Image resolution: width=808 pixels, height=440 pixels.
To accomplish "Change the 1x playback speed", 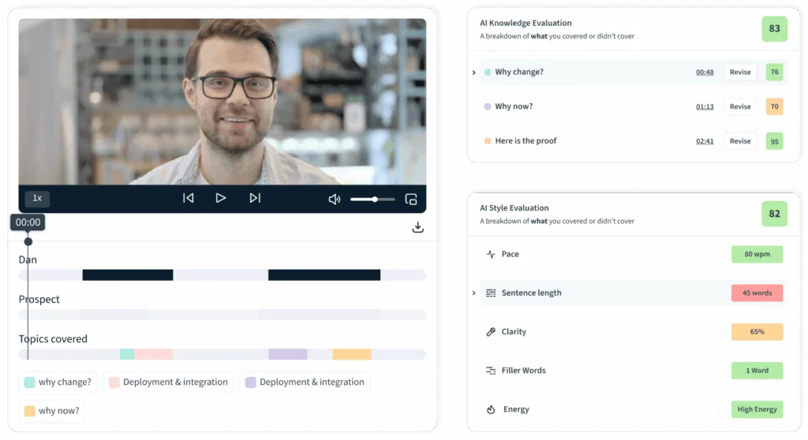I will click(37, 198).
